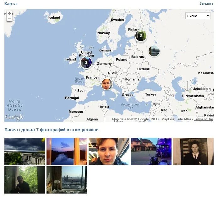Click the Poland label on the map

122,60
